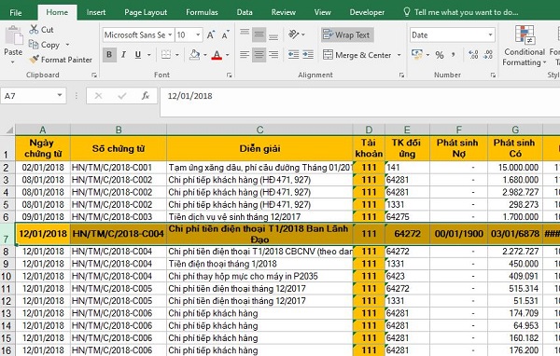
Task: Decrease font size with small A icon
Action: (225, 35)
